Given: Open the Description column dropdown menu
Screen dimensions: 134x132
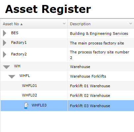Looking at the screenshot, I should 131,24.
